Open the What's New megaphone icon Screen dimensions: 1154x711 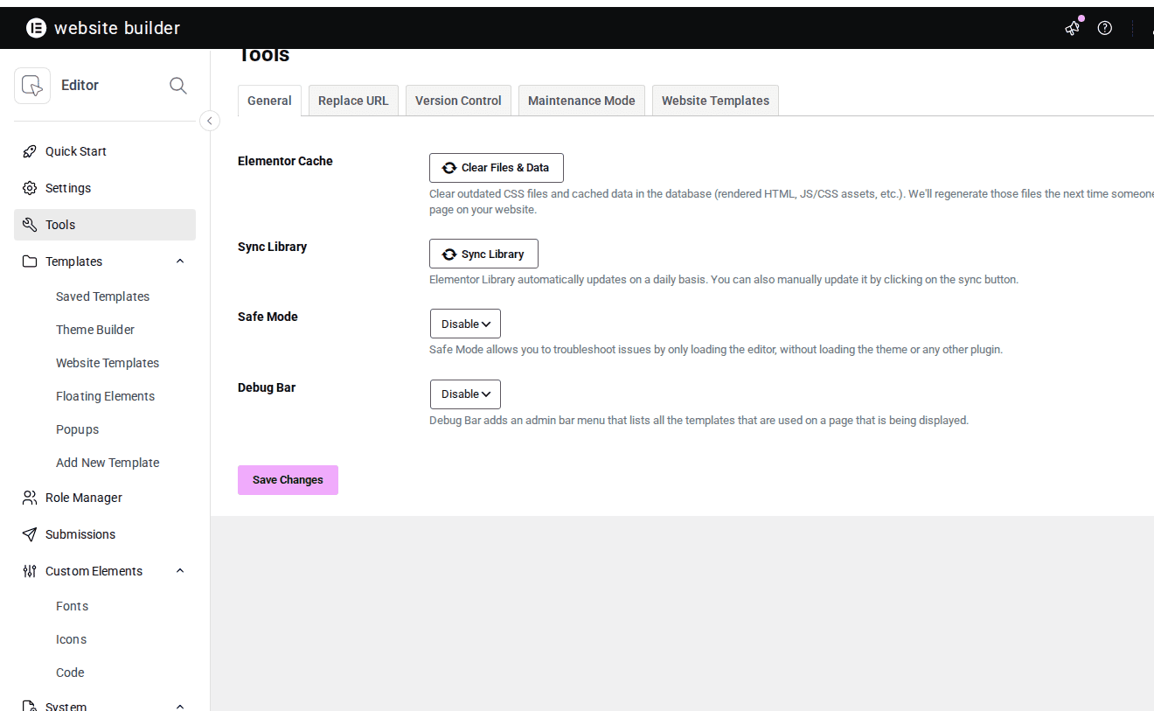click(x=1073, y=28)
